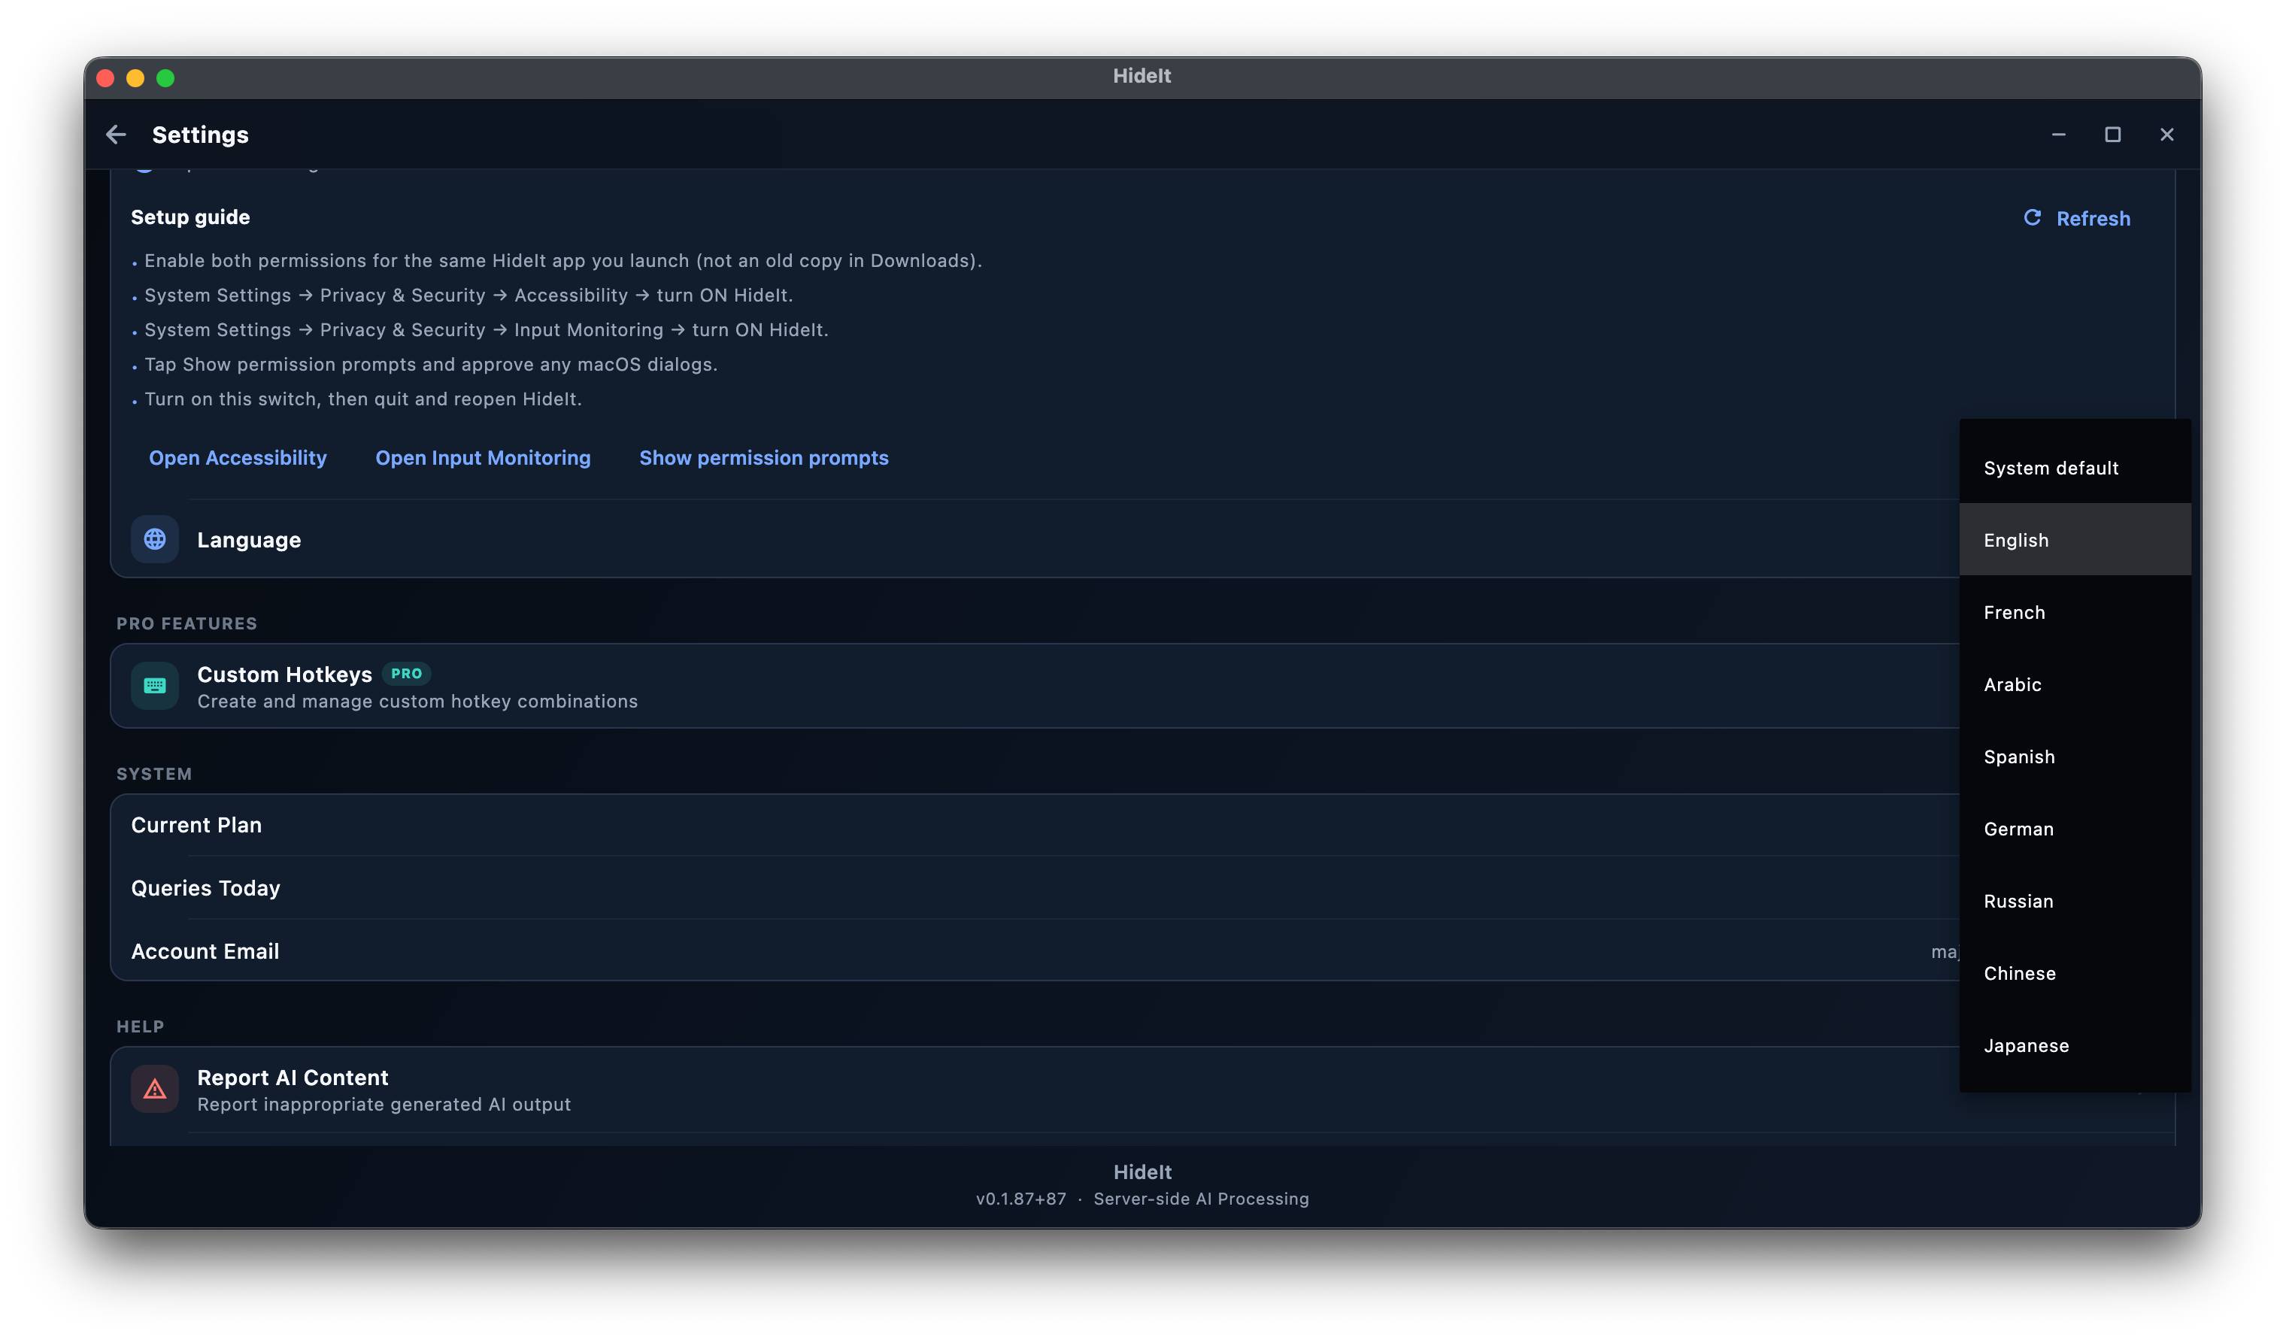Click 'Turn on this switch' guide line
Image resolution: width=2286 pixels, height=1340 pixels.
363,399
